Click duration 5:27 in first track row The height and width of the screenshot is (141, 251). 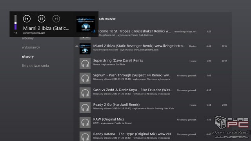(209, 31)
